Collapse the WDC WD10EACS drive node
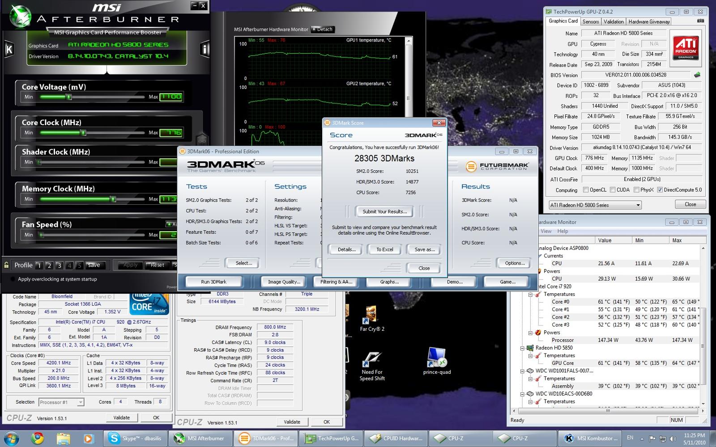 coord(522,394)
